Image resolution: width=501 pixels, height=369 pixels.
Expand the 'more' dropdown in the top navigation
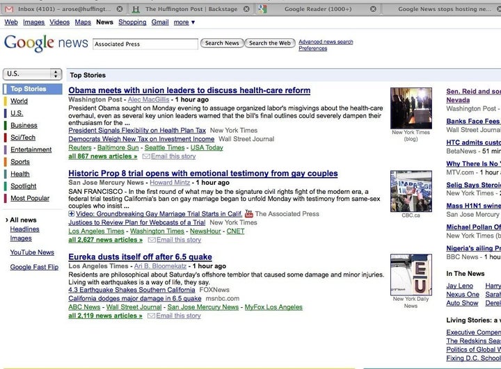184,22
